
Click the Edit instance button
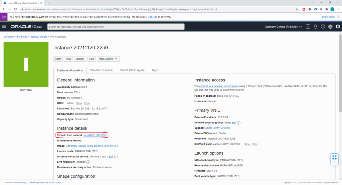click(x=92, y=59)
